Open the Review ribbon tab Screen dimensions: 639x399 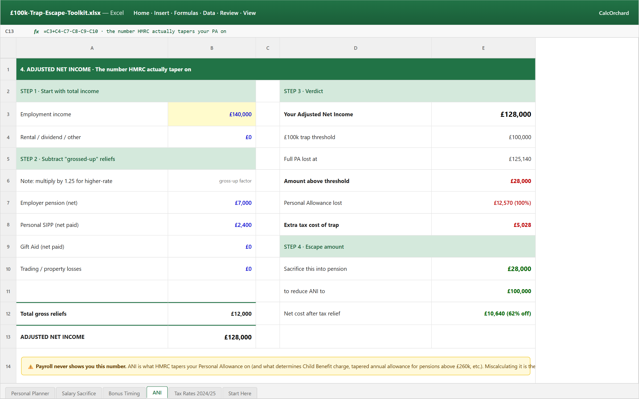click(229, 13)
